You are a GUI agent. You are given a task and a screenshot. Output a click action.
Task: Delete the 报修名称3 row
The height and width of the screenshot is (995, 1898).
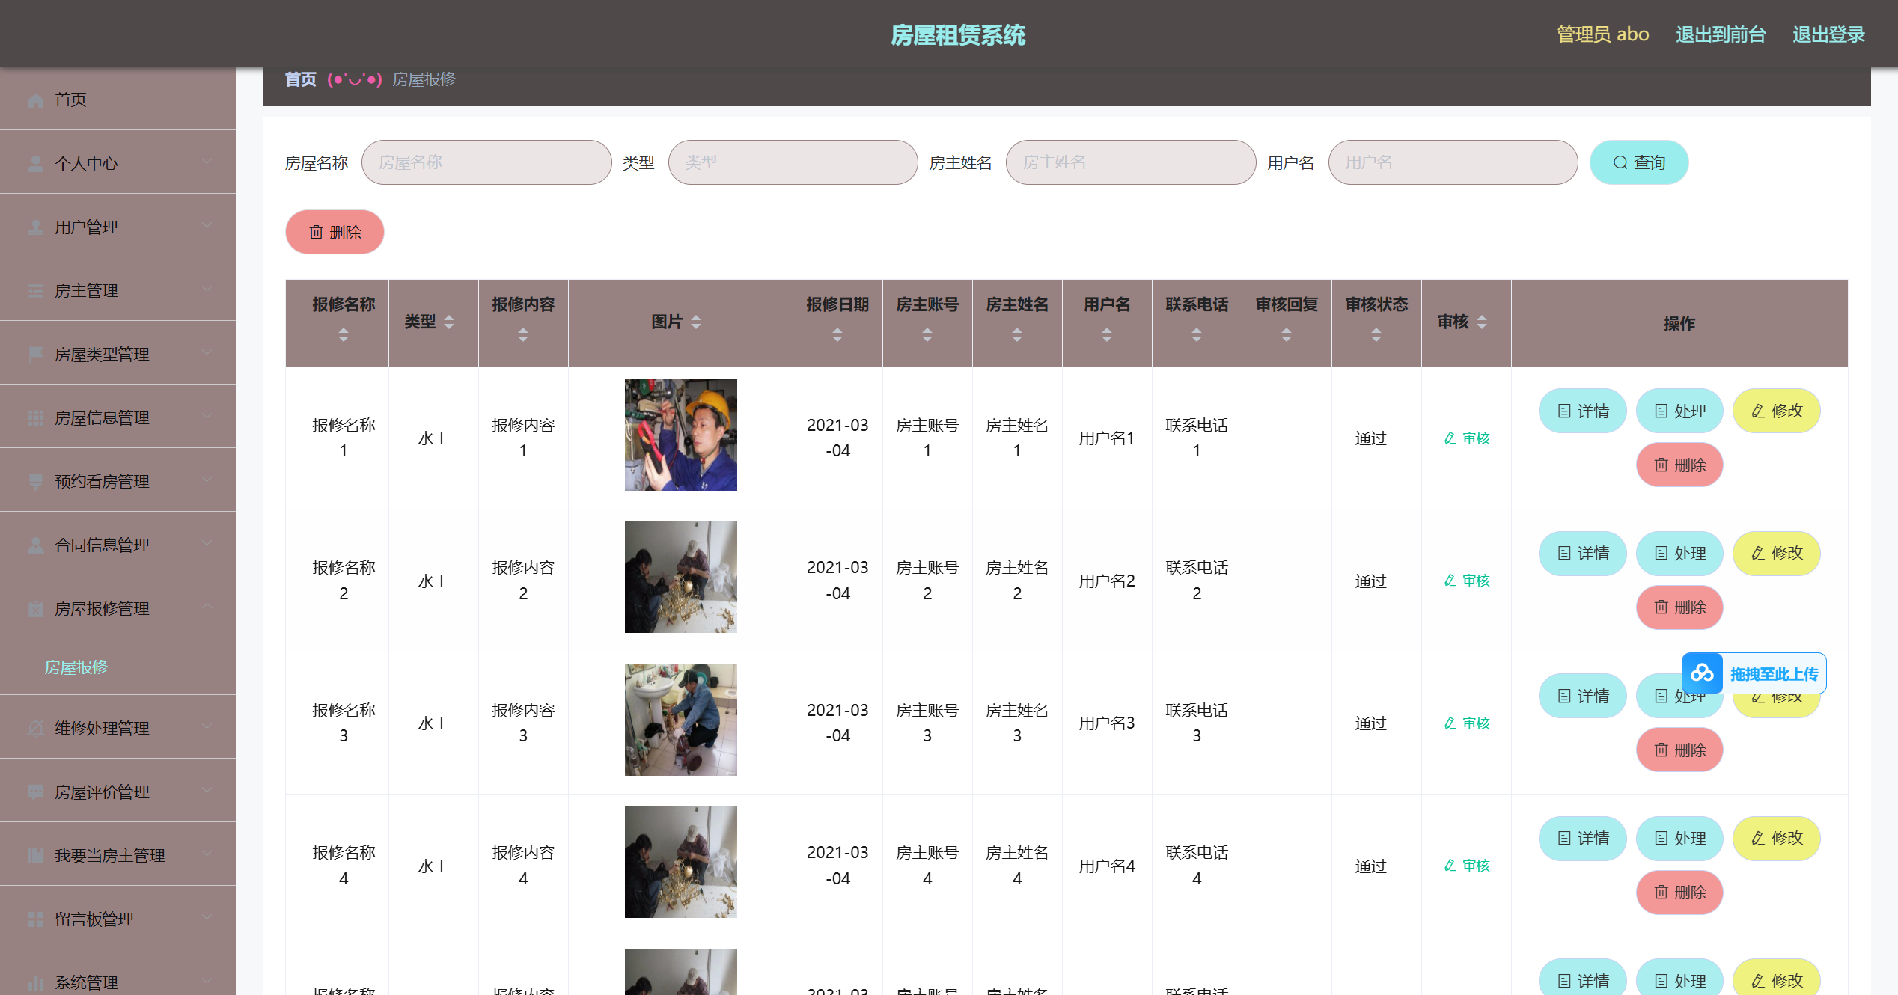pyautogui.click(x=1679, y=750)
